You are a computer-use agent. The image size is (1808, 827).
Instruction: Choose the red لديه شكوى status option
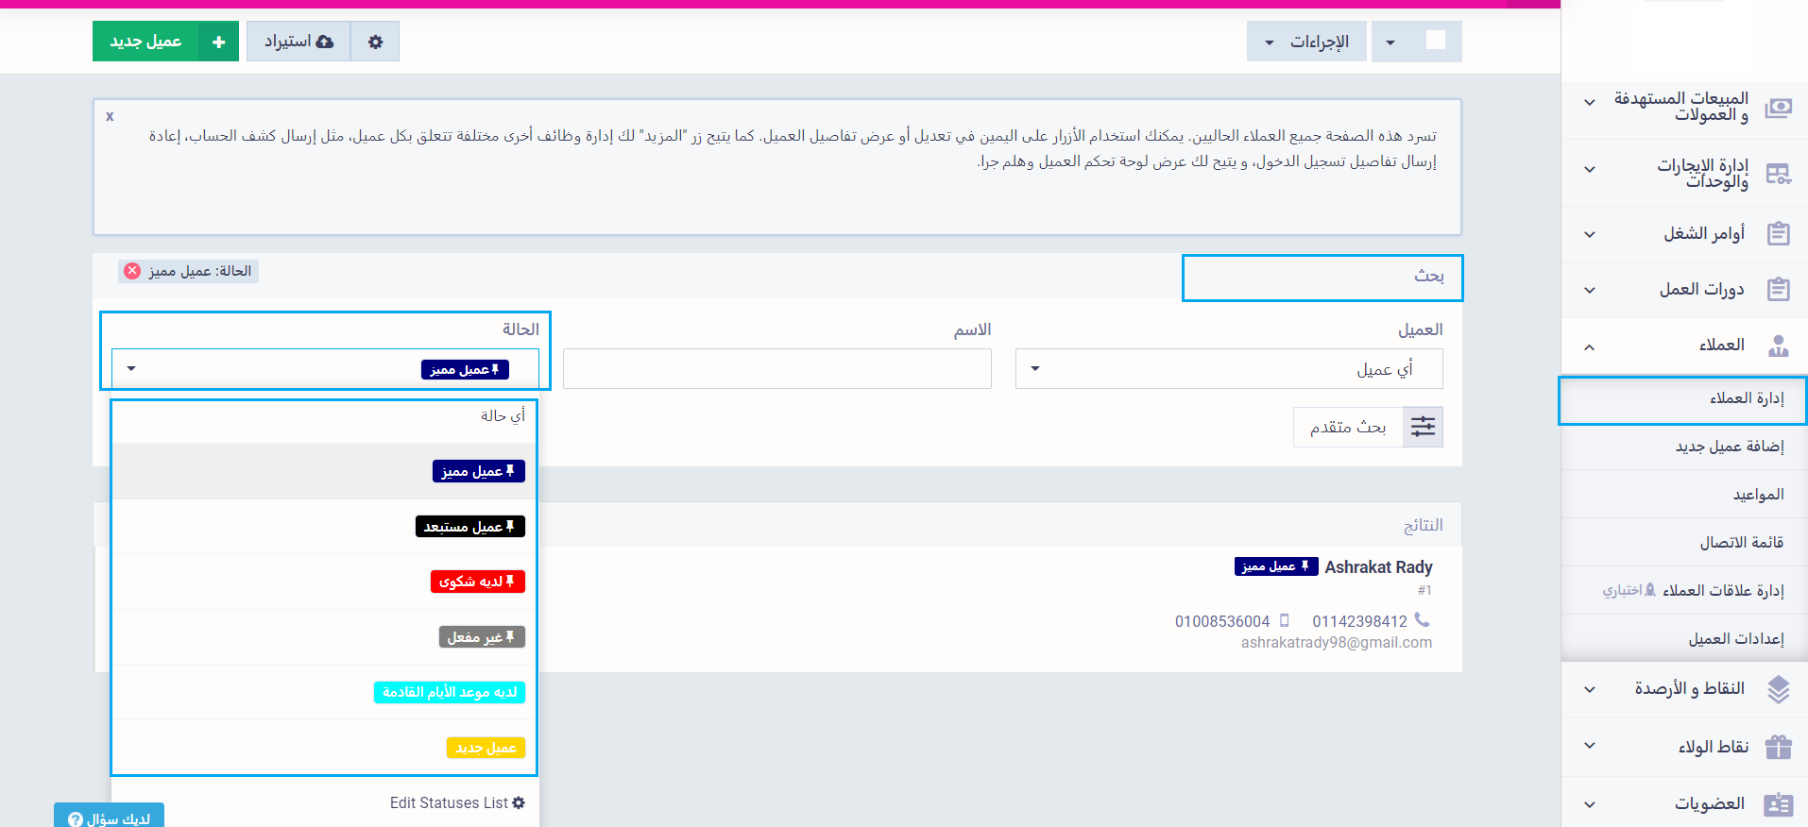click(477, 582)
